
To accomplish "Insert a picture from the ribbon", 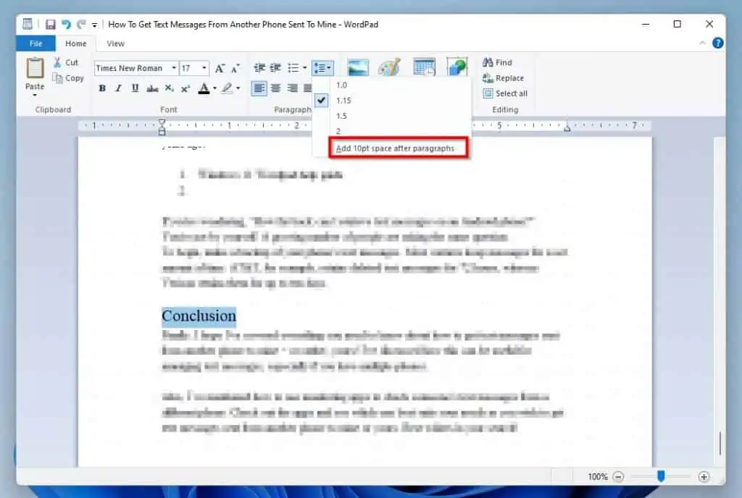I will tap(358, 67).
